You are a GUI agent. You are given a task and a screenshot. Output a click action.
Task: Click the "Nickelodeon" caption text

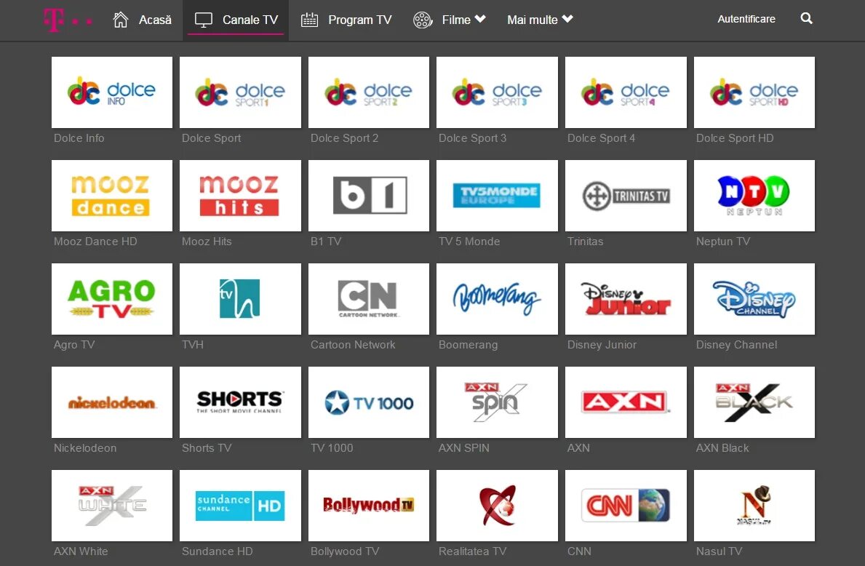(85, 448)
